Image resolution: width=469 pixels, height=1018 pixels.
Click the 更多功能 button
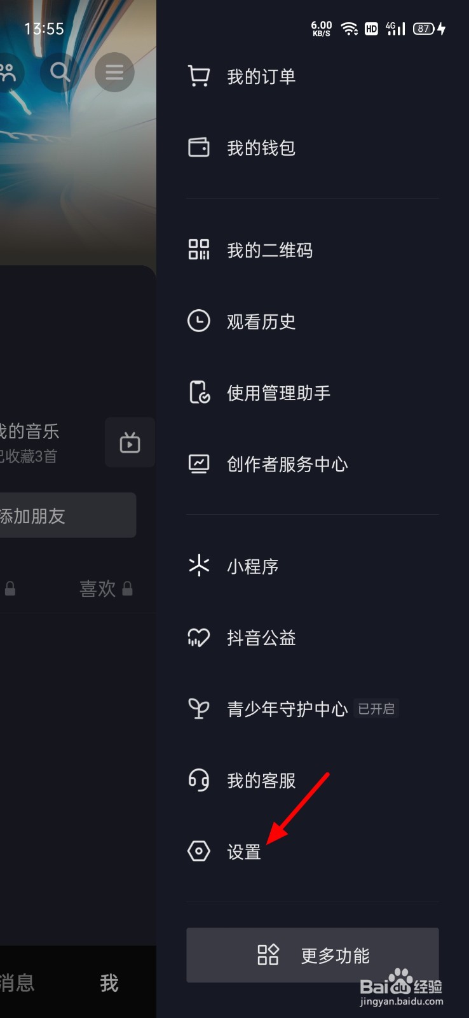click(312, 954)
